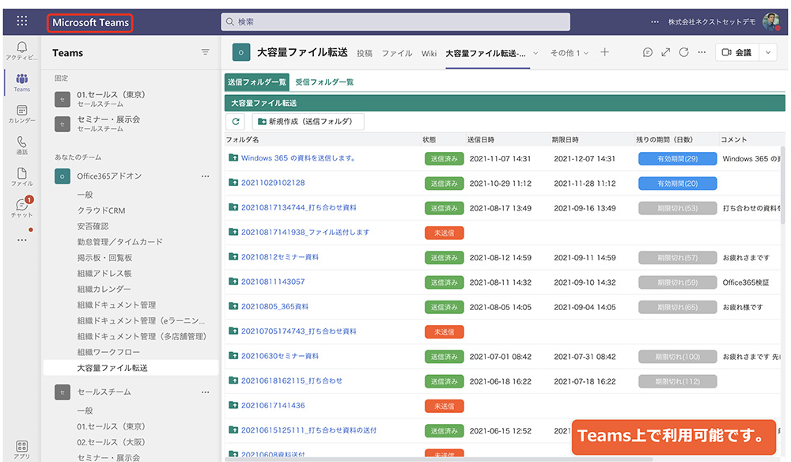
Task: Click 新規作成（送信フォルダ） button
Action: click(x=308, y=122)
